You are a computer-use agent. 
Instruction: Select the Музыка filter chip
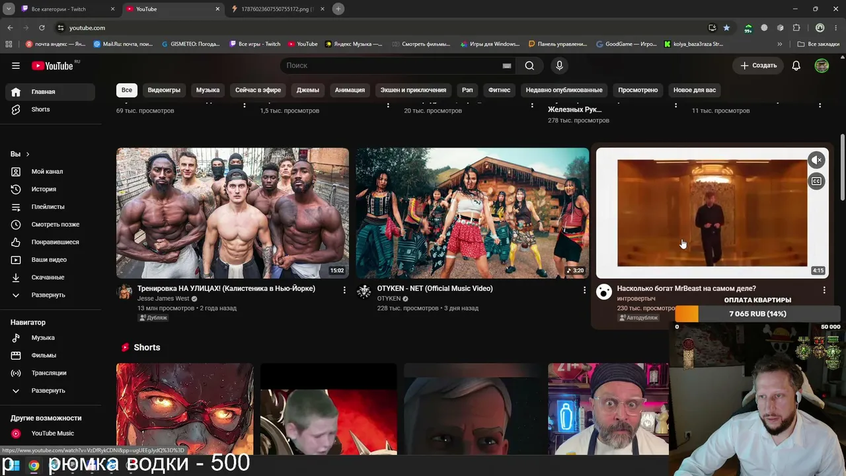click(208, 90)
